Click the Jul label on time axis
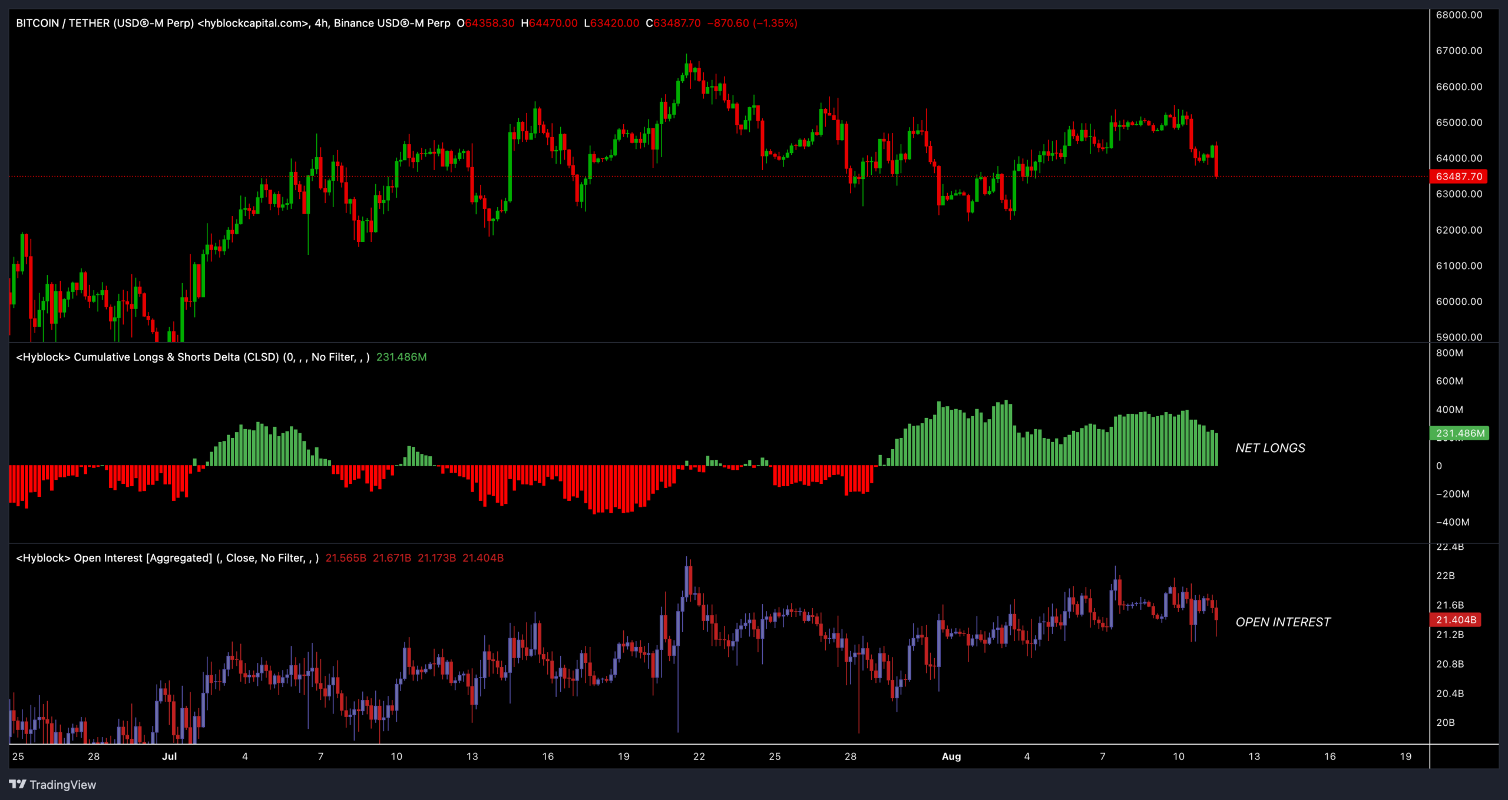1508x800 pixels. tap(169, 756)
